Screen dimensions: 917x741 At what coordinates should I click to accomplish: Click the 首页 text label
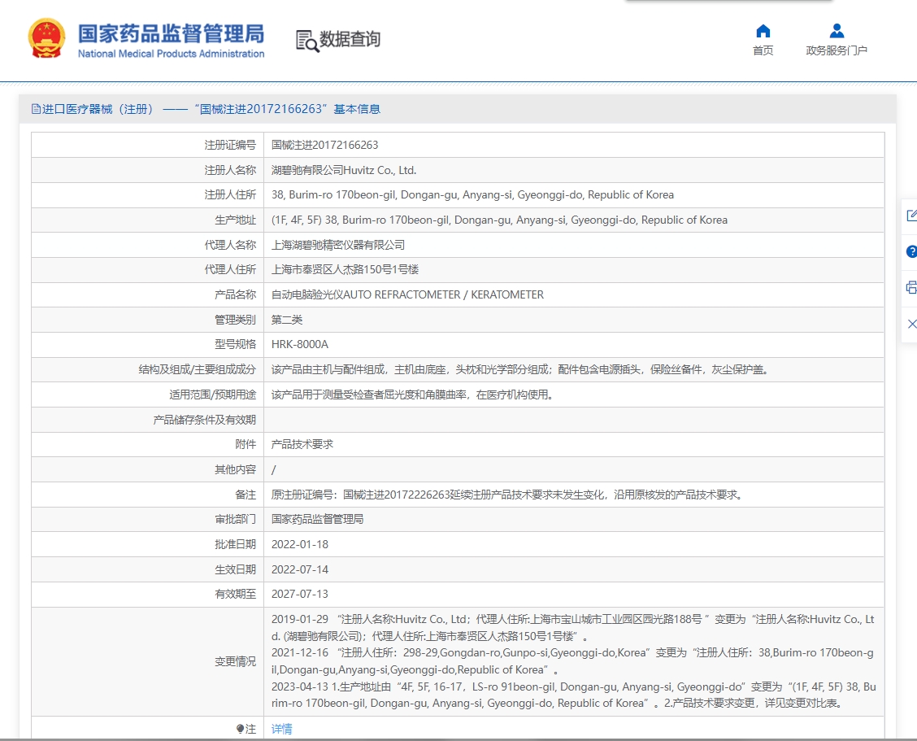pos(763,50)
